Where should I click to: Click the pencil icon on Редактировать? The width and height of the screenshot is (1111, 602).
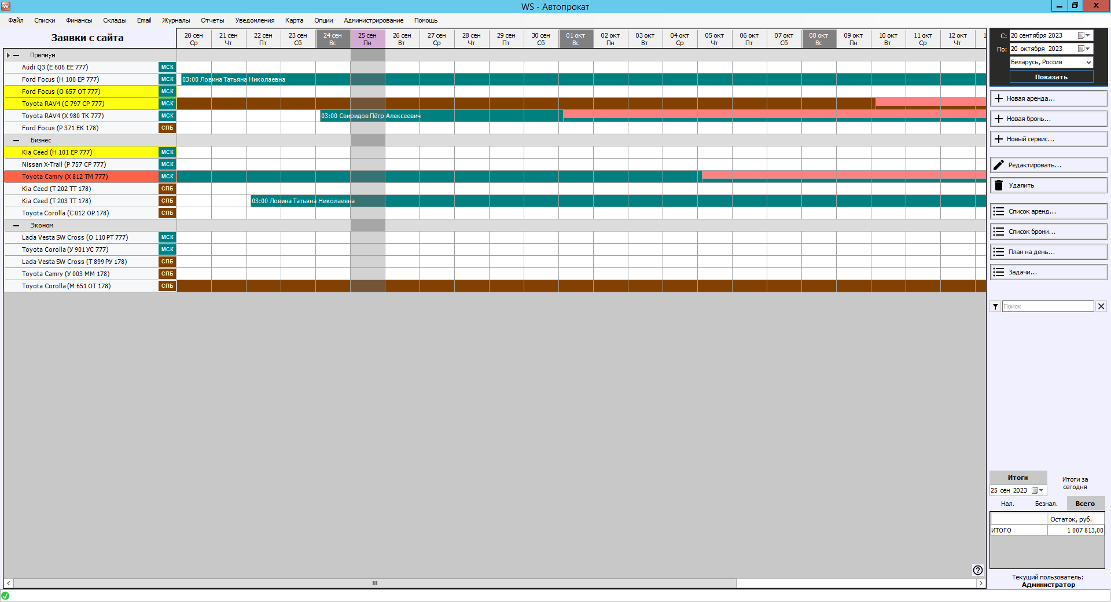pyautogui.click(x=999, y=165)
